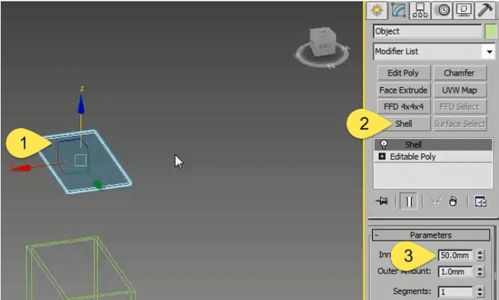The image size is (499, 300).
Task: Toggle the Shell modifier lightbulb icon
Action: [x=384, y=144]
